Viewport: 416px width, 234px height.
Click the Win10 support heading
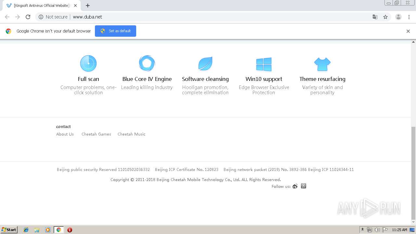point(264,79)
